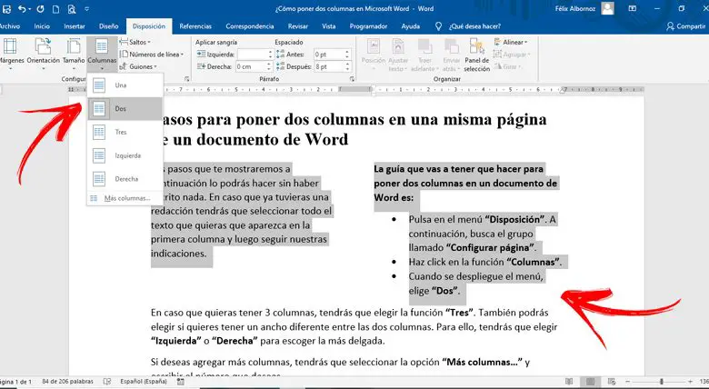Image resolution: width=709 pixels, height=389 pixels.
Task: Pick the Derecha narrow-right column layout
Action: tap(125, 179)
